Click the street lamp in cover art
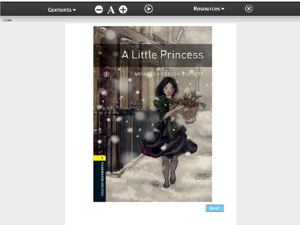Viewport: 300px width, 225px height. [x=105, y=77]
